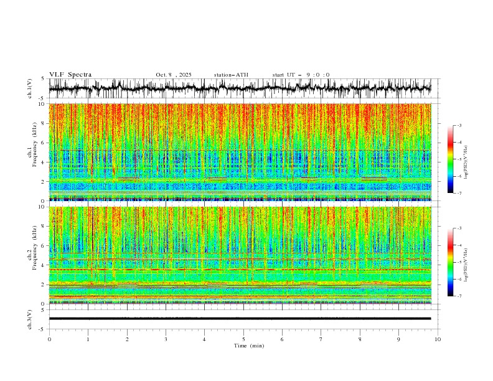Click the "-5" tick on ch.2 colorbar

(x=459, y=262)
